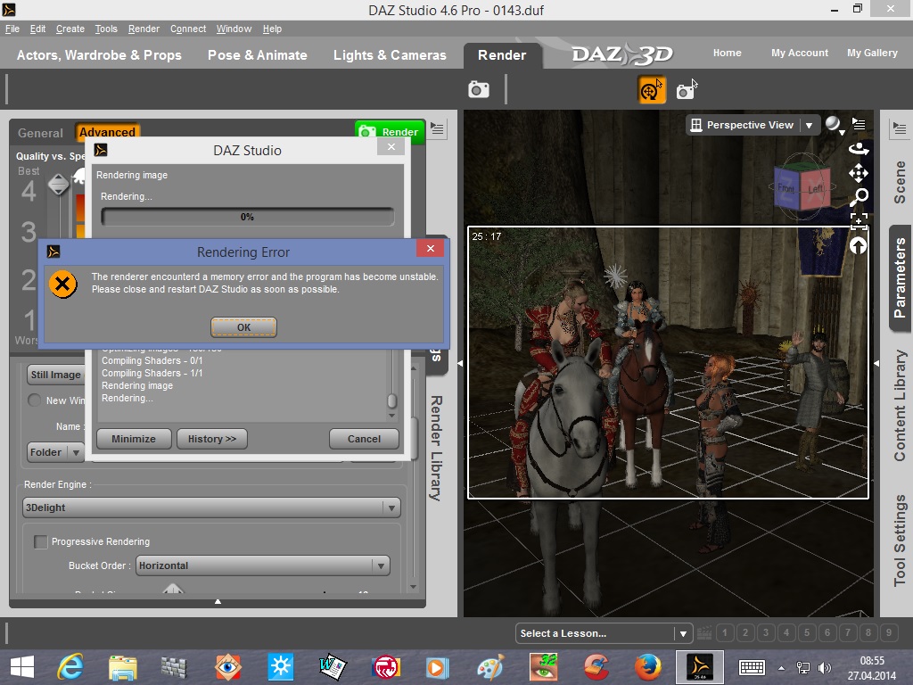Click the green Render button
The height and width of the screenshot is (685, 913).
pyautogui.click(x=390, y=132)
